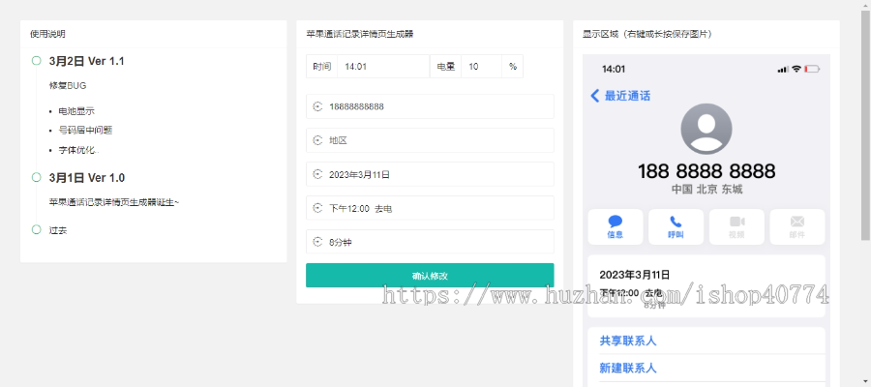Click the blue back chevron beside 最近通话
The image size is (871, 387).
594,96
